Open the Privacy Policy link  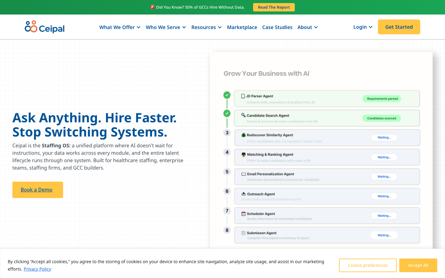(x=37, y=269)
